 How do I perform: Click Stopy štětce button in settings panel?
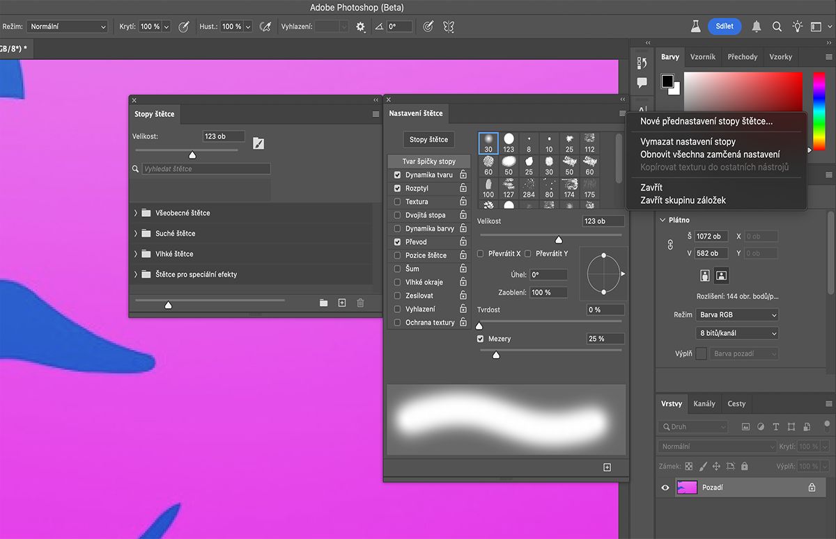(428, 140)
